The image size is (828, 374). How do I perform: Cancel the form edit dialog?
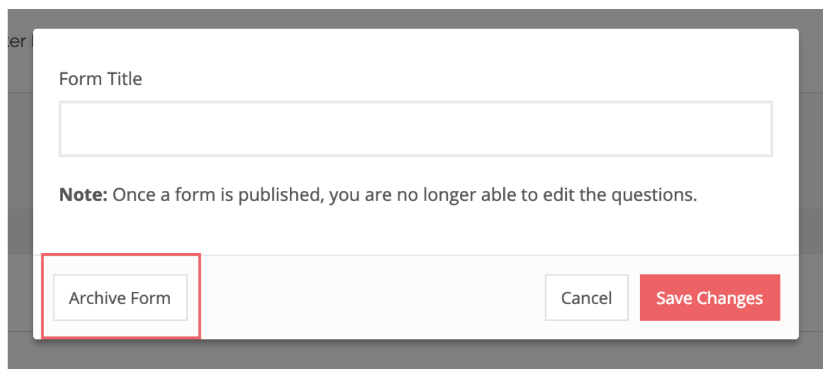coord(586,298)
